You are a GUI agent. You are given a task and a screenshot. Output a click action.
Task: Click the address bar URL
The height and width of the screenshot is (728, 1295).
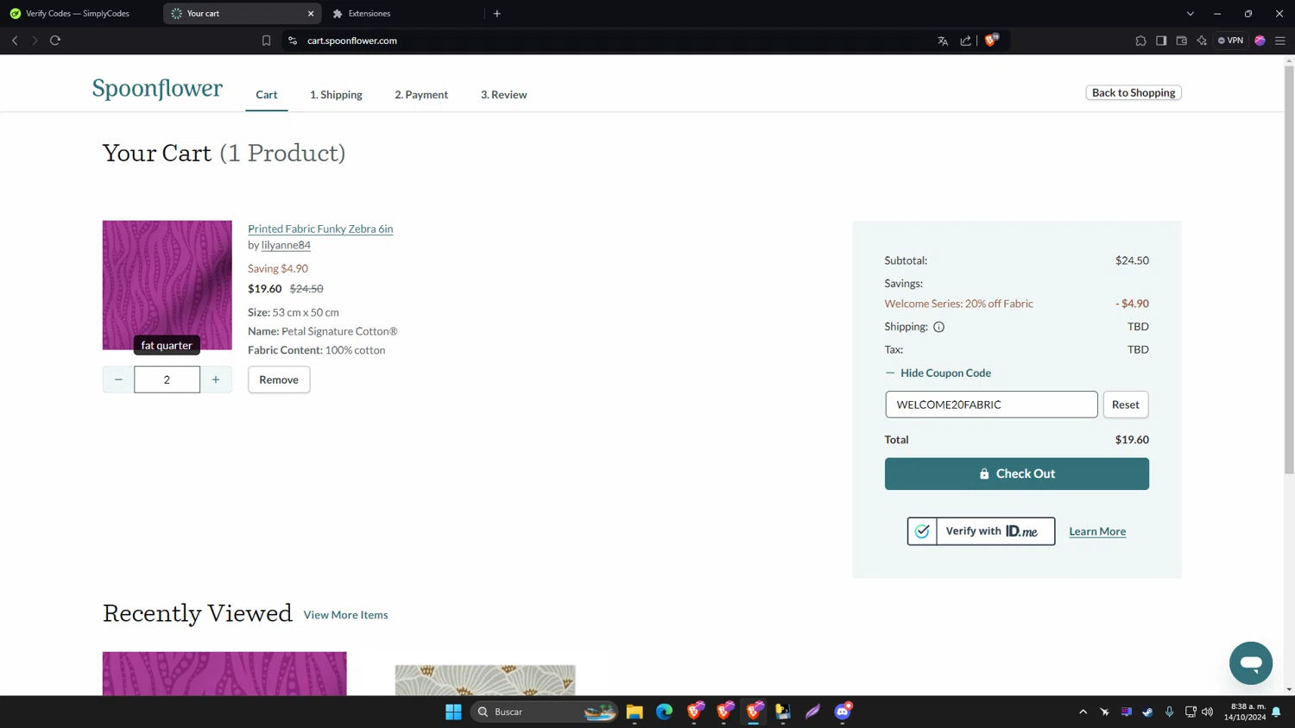click(352, 41)
